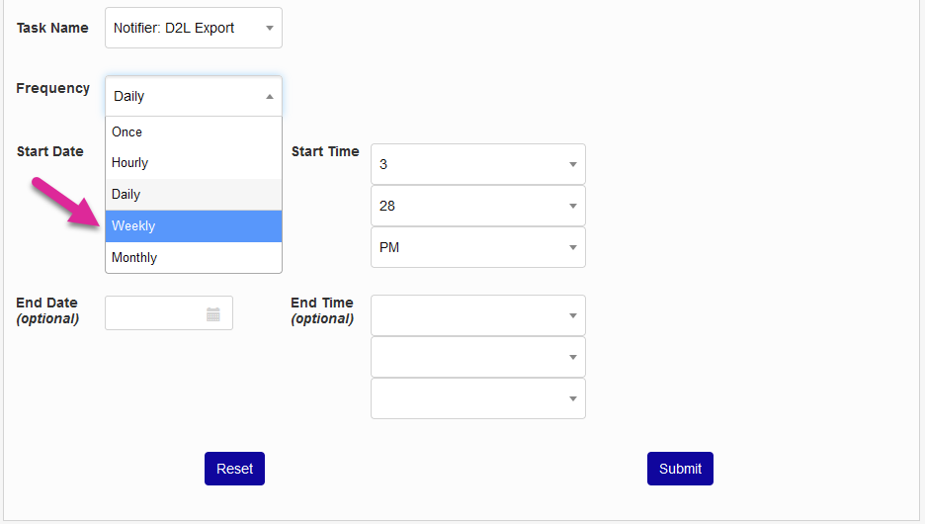The width and height of the screenshot is (925, 524).
Task: Pick Daily in the frequency list
Action: point(194,195)
